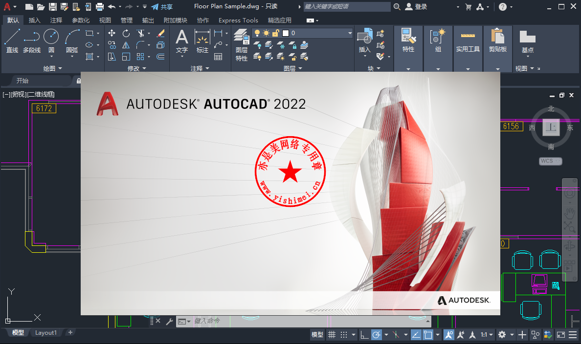Image resolution: width=581 pixels, height=344 pixels.
Task: Toggle layer 0 on/off light bulb
Action: click(x=257, y=33)
